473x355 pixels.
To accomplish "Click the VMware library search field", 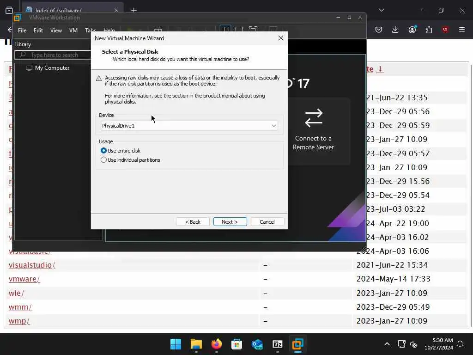I will coord(53,55).
